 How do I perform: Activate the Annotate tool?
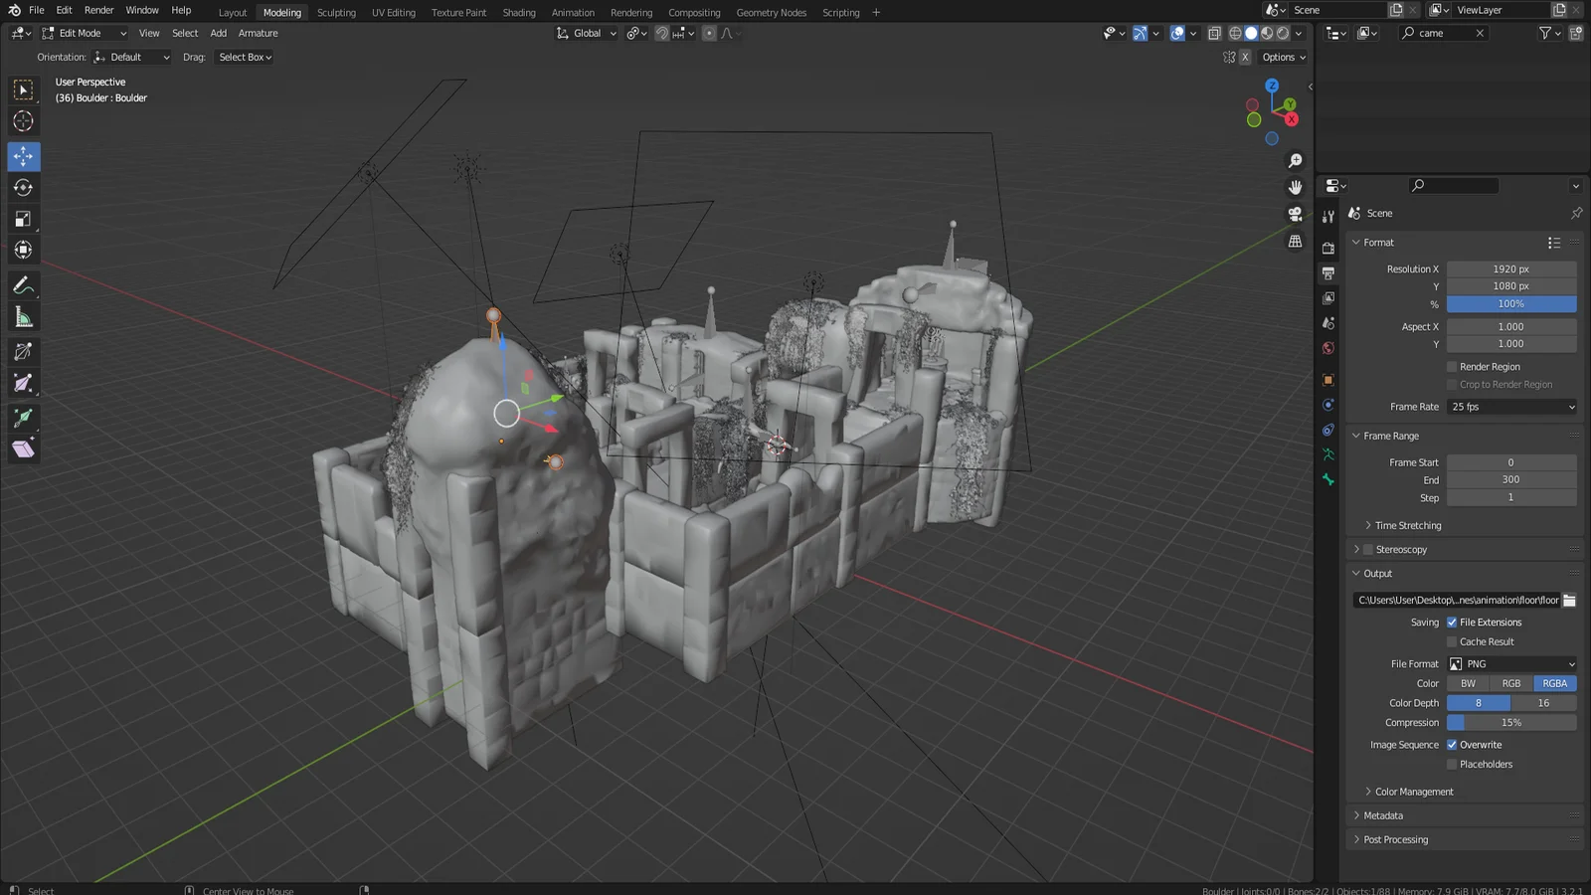[24, 285]
